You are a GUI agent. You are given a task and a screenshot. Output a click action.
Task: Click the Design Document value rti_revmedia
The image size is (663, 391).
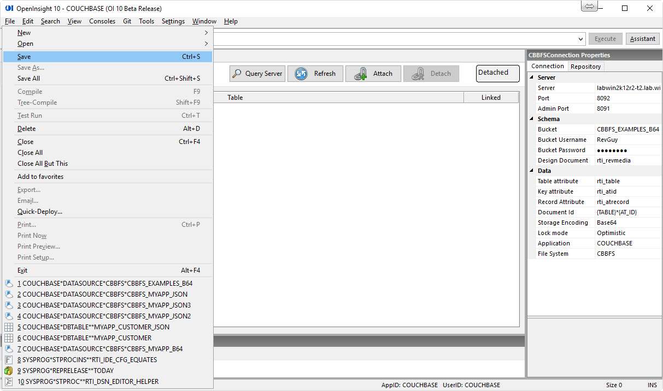click(x=629, y=160)
